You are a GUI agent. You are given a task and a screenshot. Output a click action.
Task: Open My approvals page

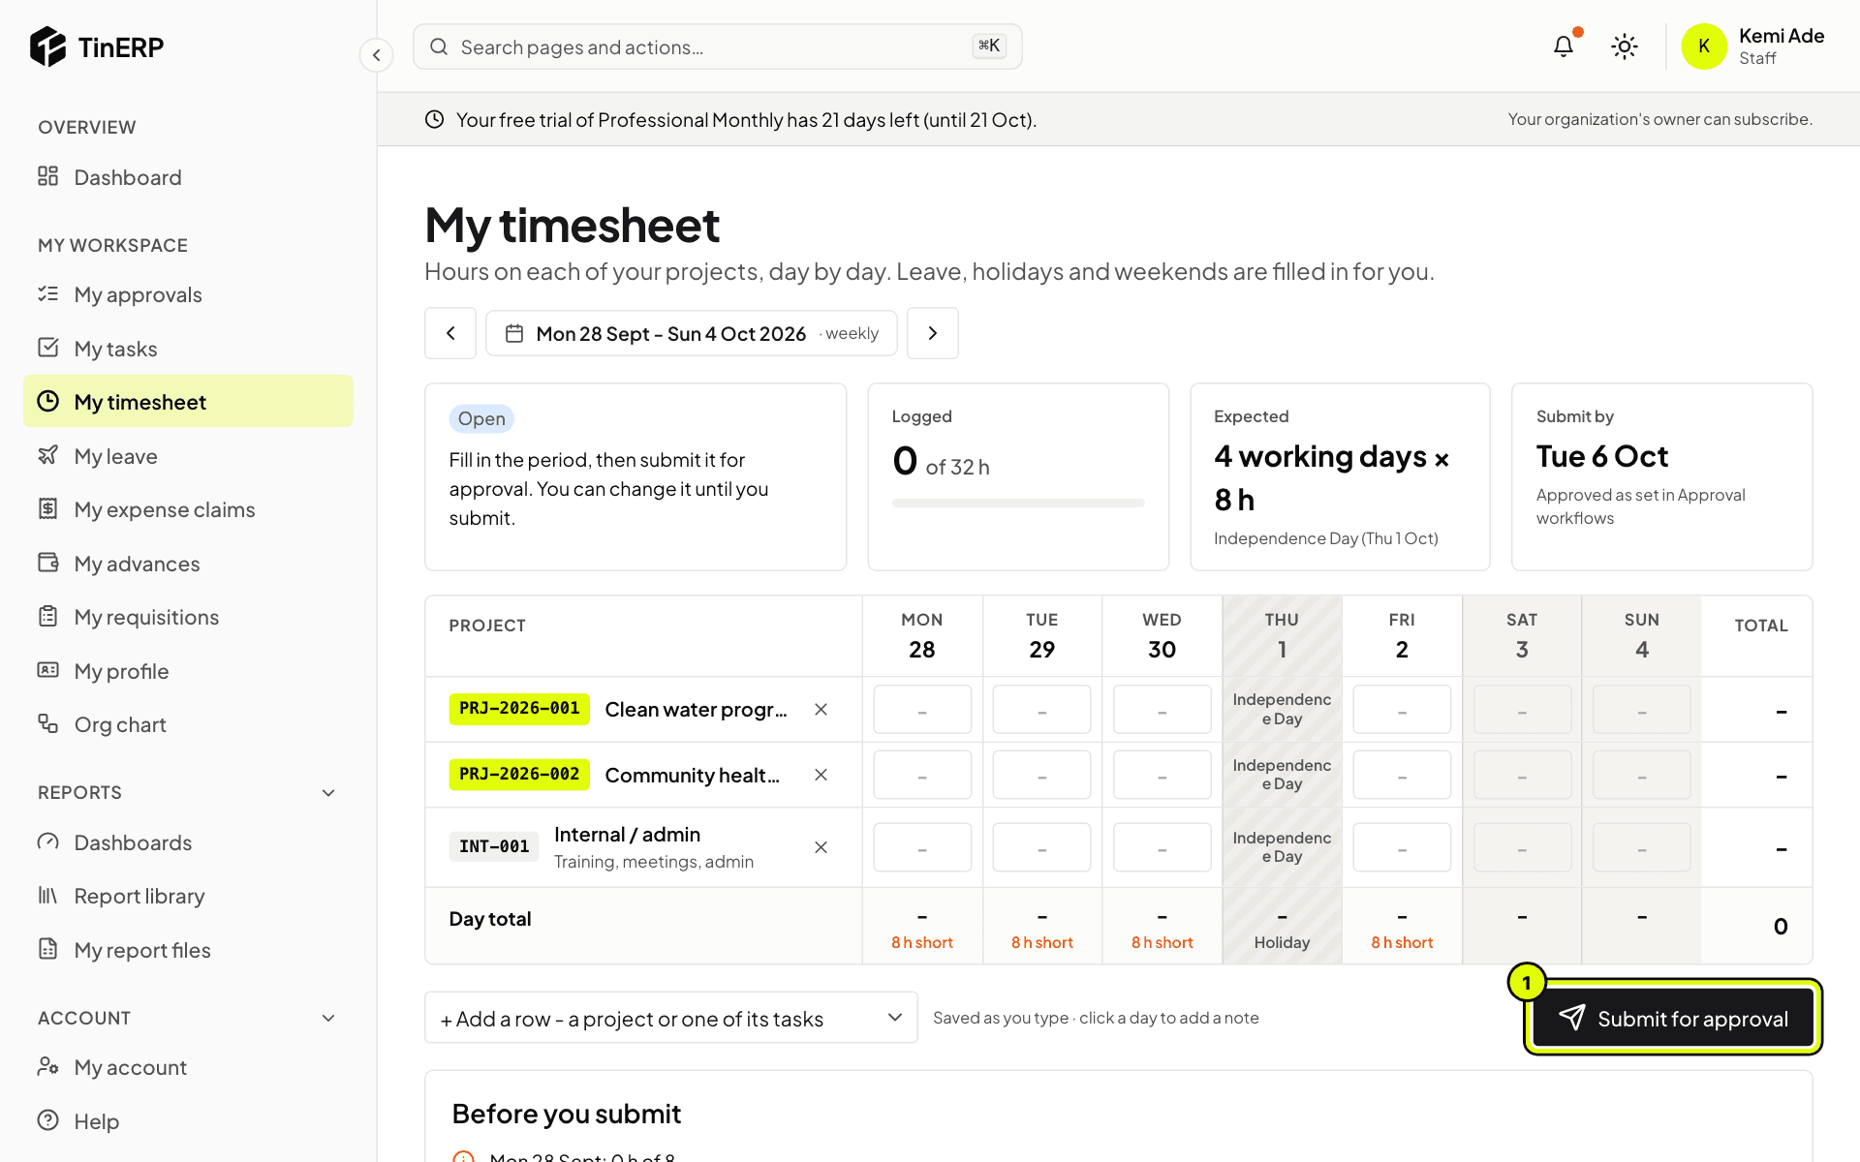[x=188, y=294]
